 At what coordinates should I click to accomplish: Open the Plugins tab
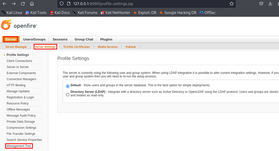tap(106, 39)
